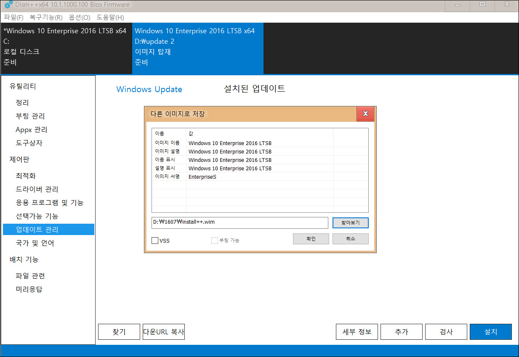Select the 이미지 설명 value cell
The image size is (519, 357).
tap(260, 151)
